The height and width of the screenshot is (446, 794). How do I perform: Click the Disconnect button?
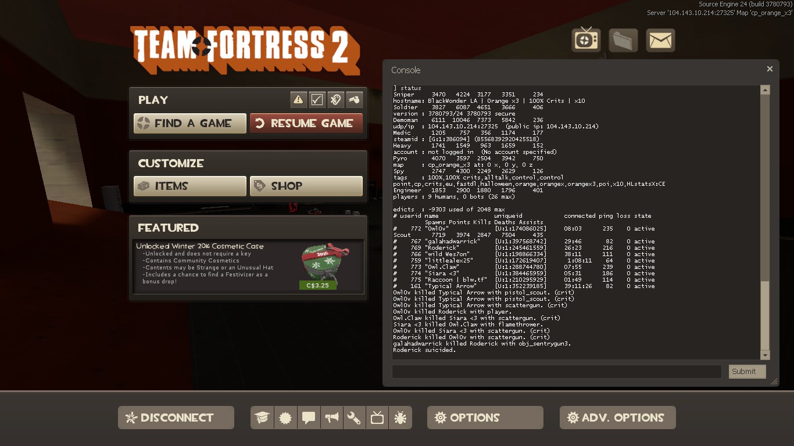click(176, 418)
